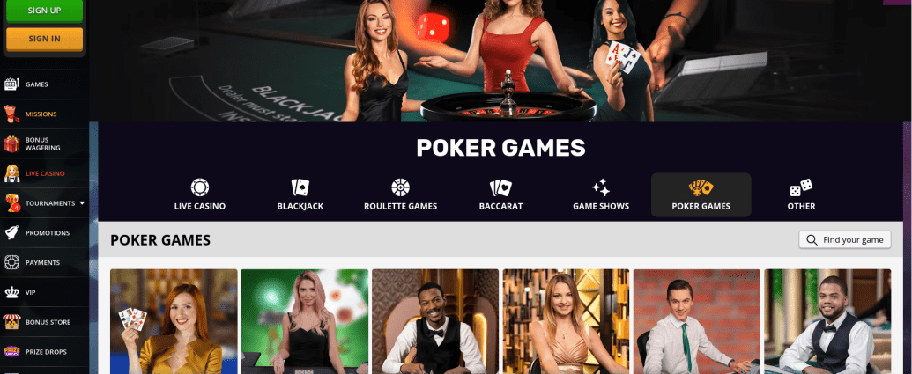Click the Payments lifebuoy icon
The width and height of the screenshot is (912, 374).
11,262
